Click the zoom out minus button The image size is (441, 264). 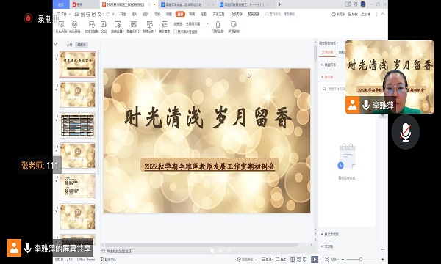click(343, 260)
